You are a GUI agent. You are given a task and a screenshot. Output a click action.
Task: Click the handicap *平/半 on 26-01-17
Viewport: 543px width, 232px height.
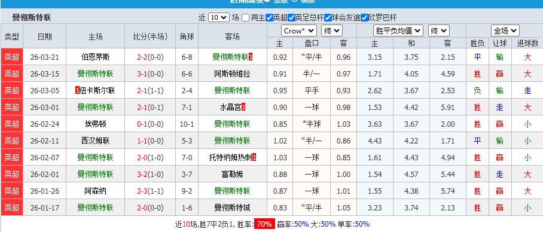coord(312,207)
